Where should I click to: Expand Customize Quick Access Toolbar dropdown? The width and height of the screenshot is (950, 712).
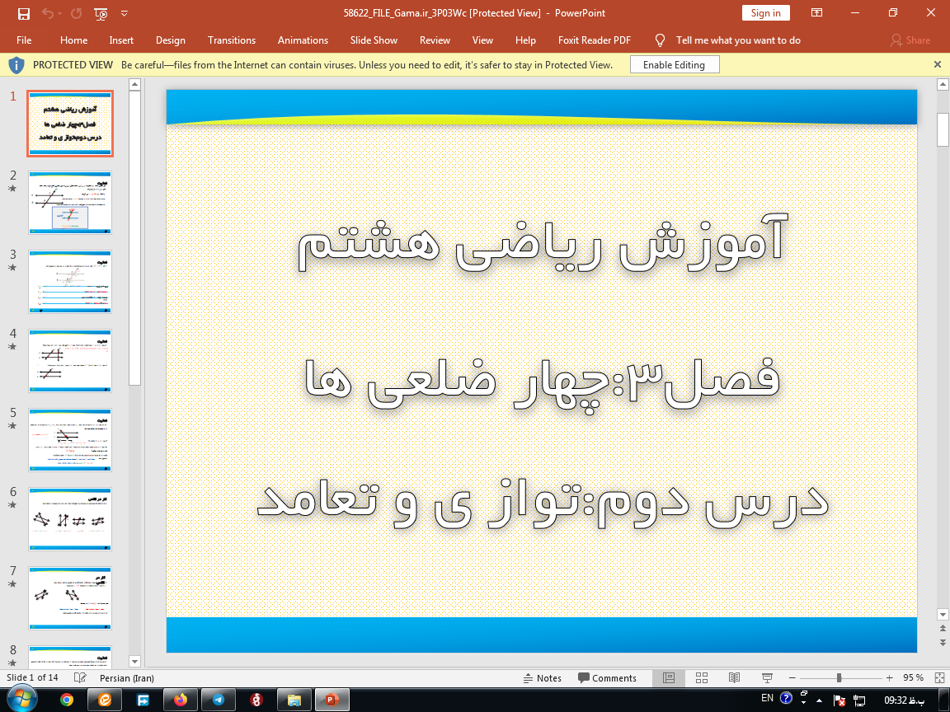pyautogui.click(x=125, y=13)
